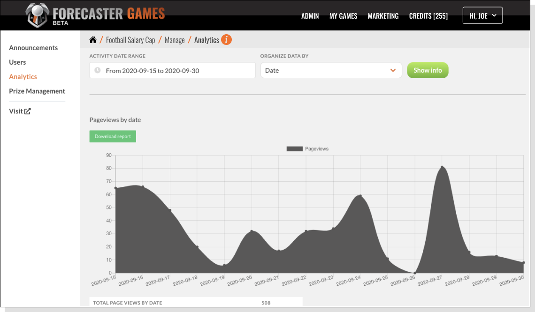
Task: Open Prize Management in sidebar
Action: (x=37, y=91)
